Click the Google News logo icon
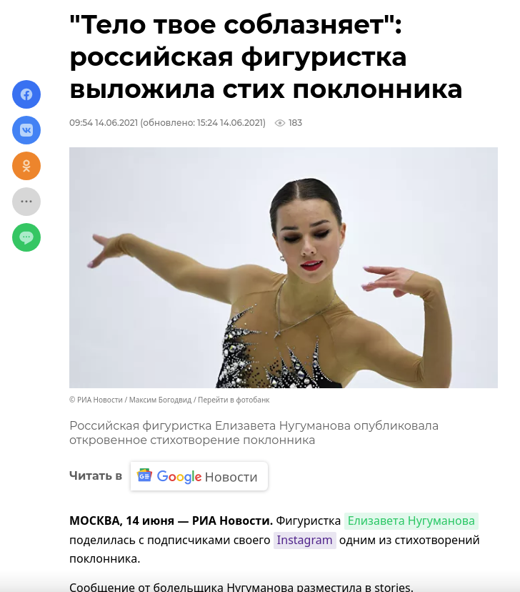This screenshot has height=592, width=520. [144, 475]
